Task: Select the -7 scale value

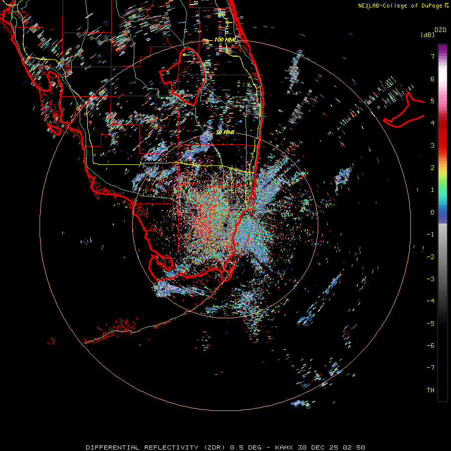Action: point(430,368)
